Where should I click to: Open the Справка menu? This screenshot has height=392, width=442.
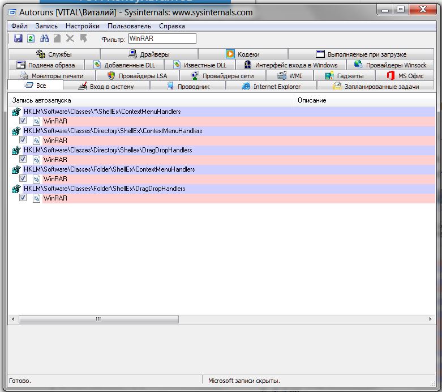point(171,26)
